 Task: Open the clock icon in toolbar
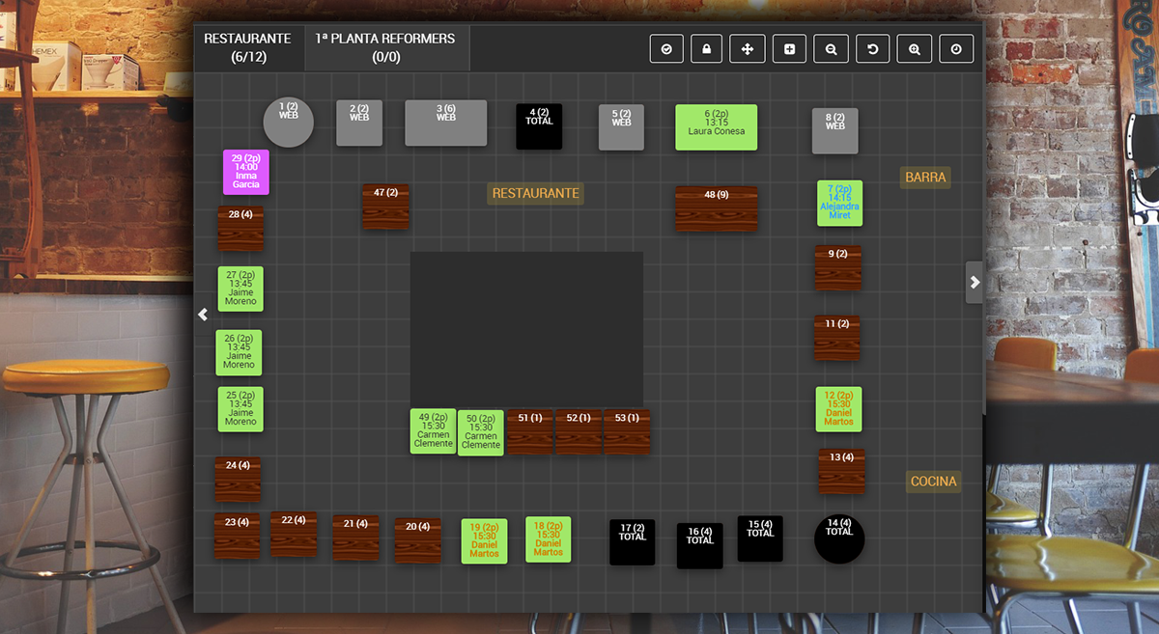tap(955, 49)
